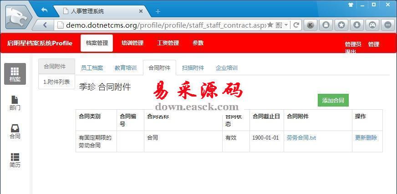Open the more options ellipsis button

[x=387, y=24]
